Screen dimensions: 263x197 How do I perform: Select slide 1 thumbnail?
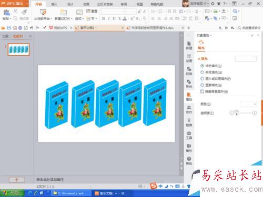[x=18, y=50]
